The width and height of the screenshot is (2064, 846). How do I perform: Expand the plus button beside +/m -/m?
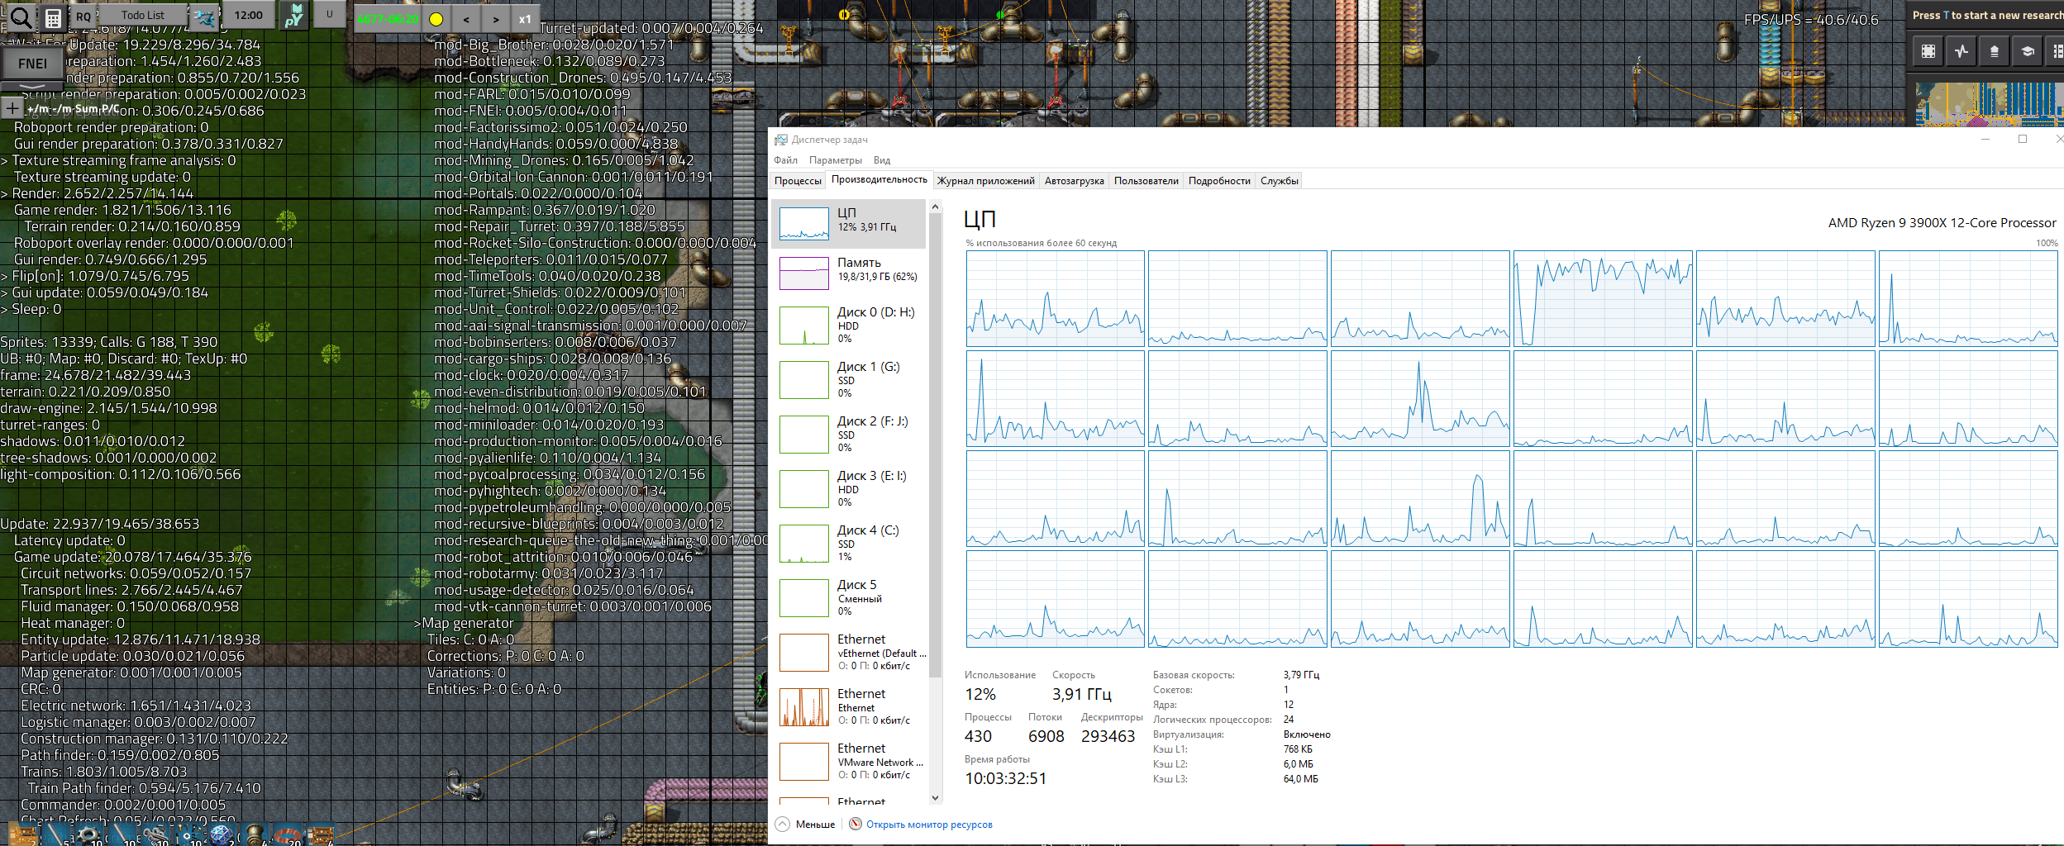pyautogui.click(x=12, y=108)
